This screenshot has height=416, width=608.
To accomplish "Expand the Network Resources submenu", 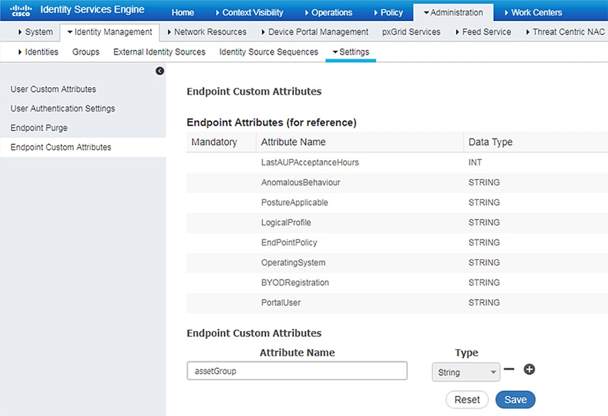I will coord(207,32).
